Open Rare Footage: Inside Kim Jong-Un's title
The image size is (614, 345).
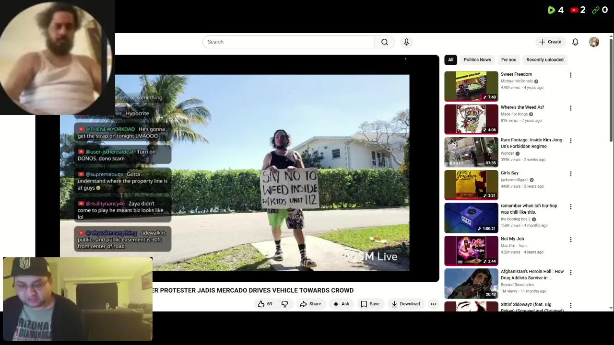click(x=532, y=143)
